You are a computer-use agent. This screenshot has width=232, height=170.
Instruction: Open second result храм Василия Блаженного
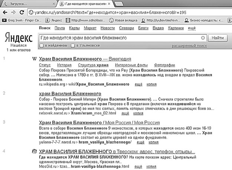70,94
